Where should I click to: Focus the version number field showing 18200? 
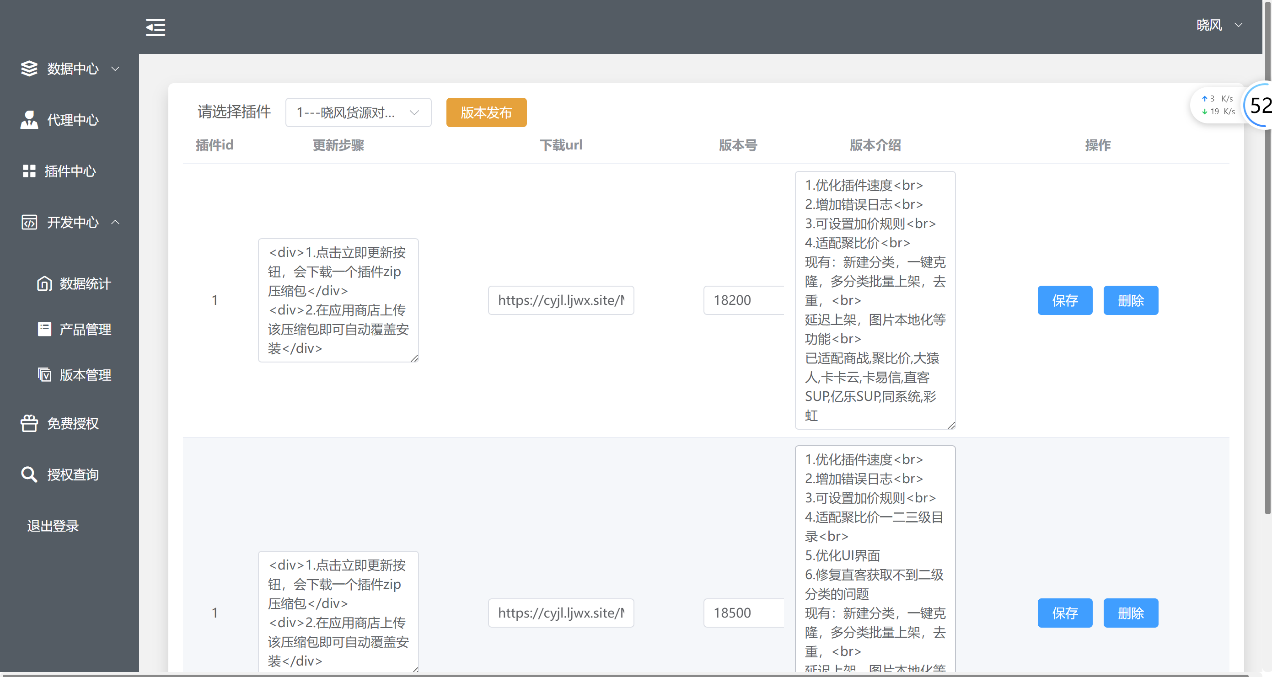pos(744,300)
